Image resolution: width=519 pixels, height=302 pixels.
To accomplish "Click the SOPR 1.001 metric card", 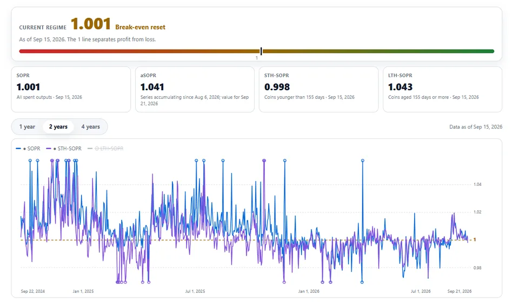I will point(71,89).
